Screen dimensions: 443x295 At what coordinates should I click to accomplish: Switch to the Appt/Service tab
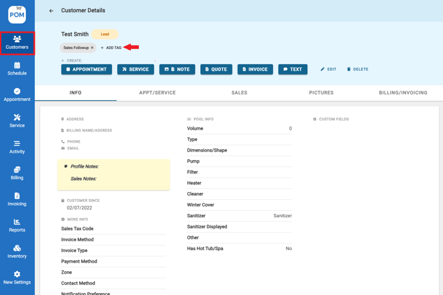pos(157,93)
